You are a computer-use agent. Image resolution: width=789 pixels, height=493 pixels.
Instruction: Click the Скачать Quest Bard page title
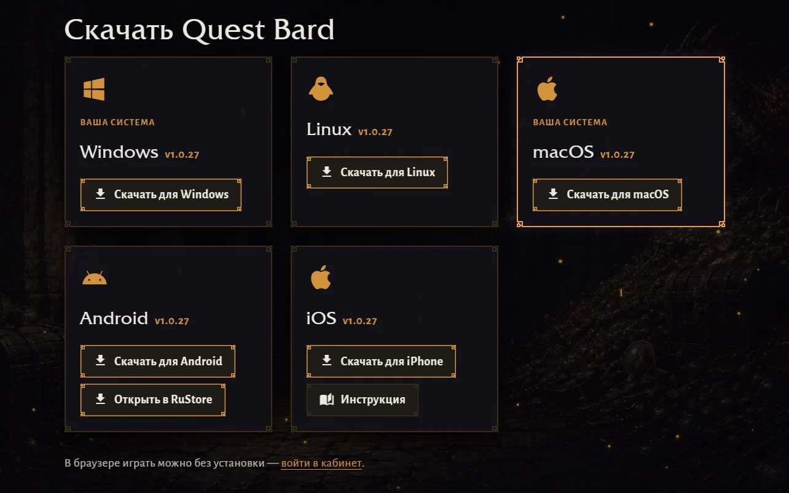pyautogui.click(x=199, y=29)
